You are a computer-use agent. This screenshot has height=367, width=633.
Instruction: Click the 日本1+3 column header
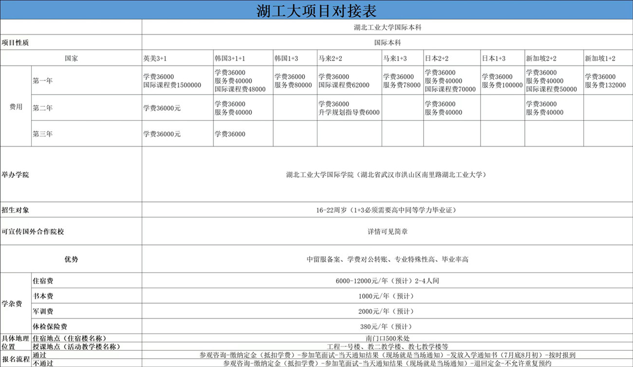[503, 58]
